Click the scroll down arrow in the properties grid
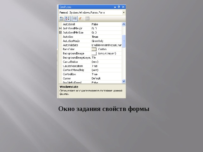Image resolution: width=203 pixels, height=152 pixels. pos(124,81)
